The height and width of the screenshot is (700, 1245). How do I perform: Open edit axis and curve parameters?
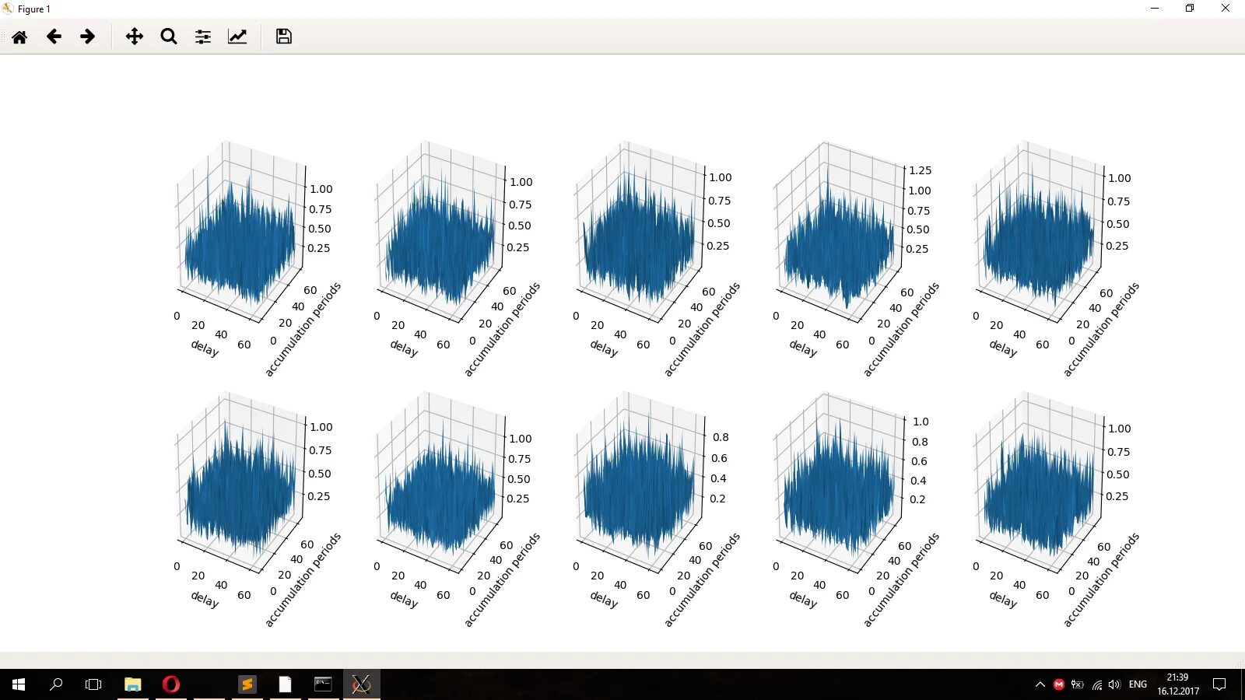(237, 37)
